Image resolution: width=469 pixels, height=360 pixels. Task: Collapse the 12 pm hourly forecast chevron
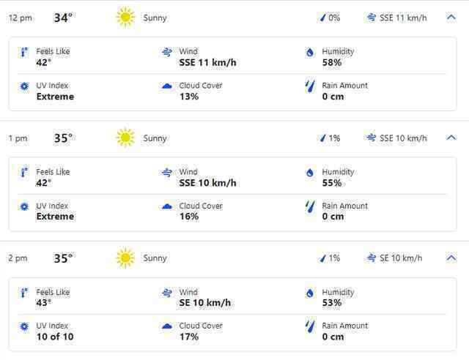451,18
